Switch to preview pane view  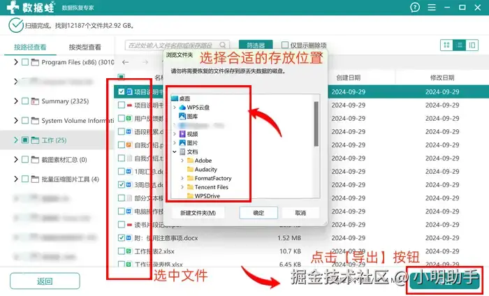click(472, 45)
